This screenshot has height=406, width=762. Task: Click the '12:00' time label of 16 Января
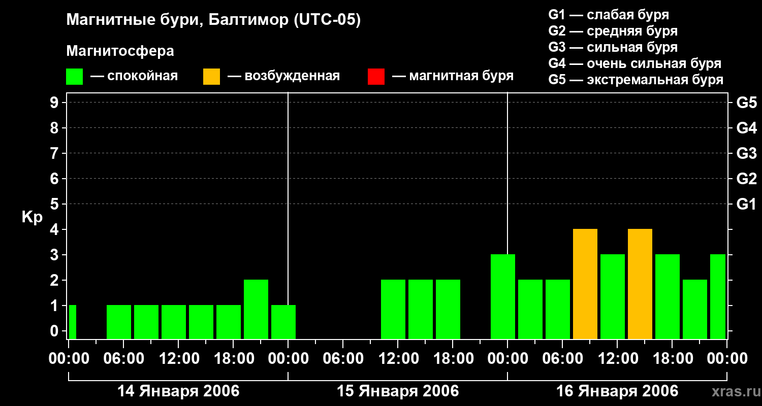[x=617, y=358]
